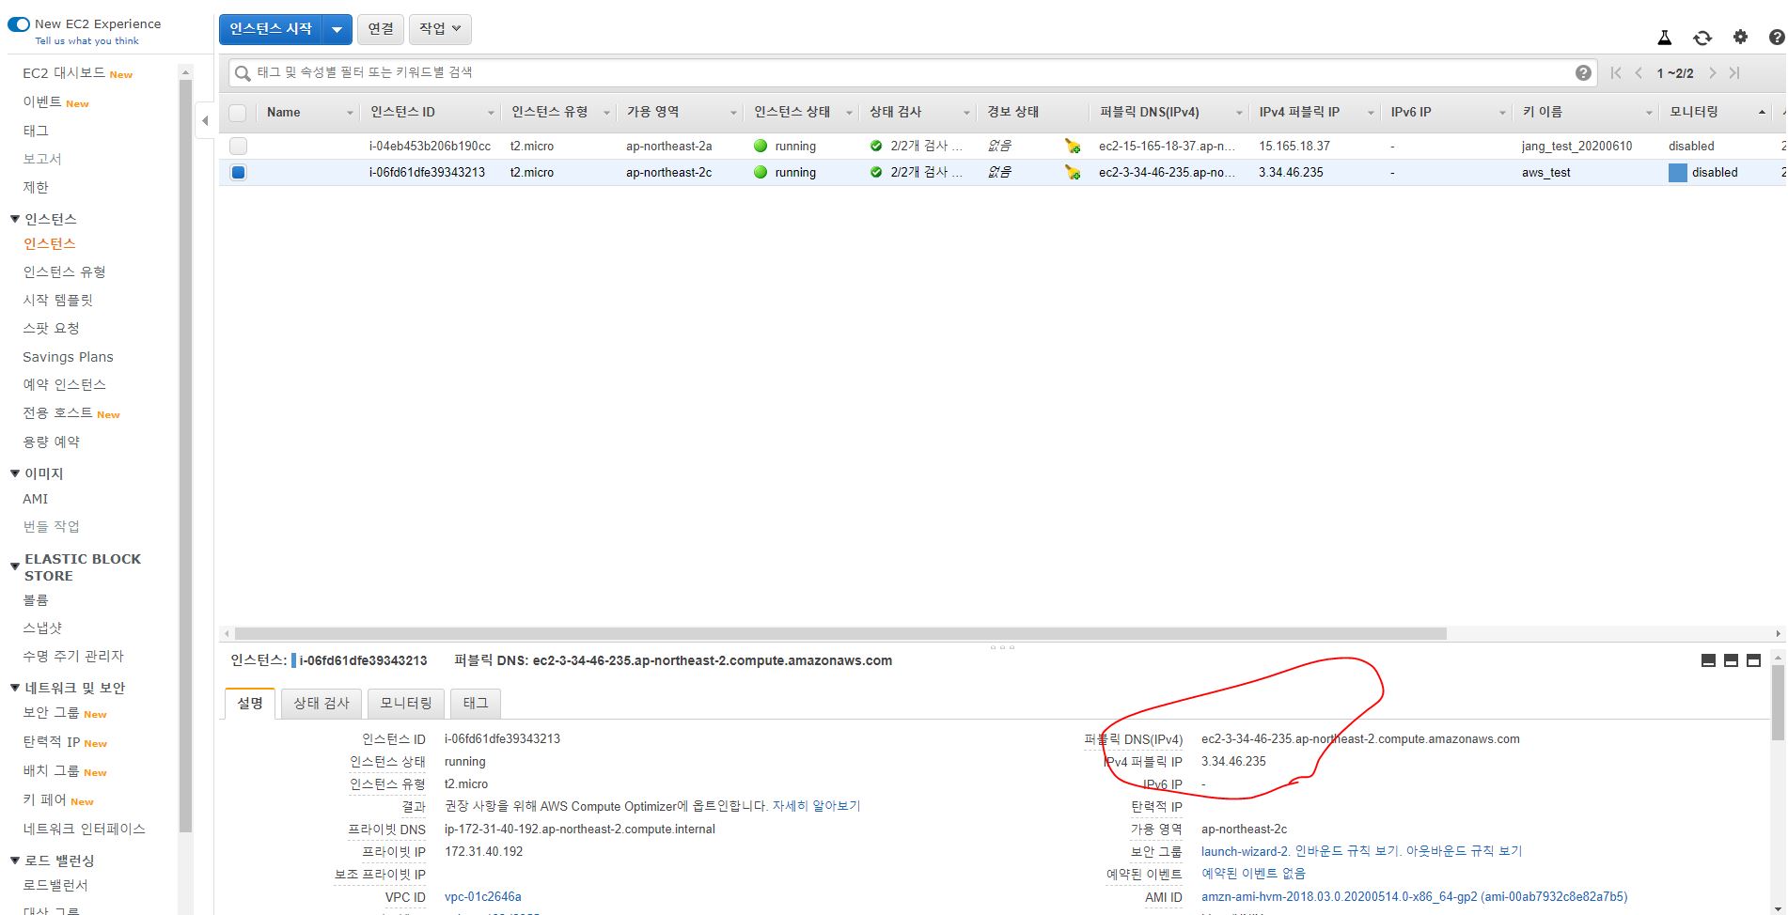
Task: Click the 인스턴스 시작 button
Action: coord(271,29)
